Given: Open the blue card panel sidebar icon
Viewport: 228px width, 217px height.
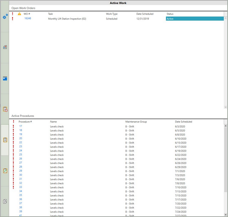Looking at the screenshot, I should pos(5,78).
